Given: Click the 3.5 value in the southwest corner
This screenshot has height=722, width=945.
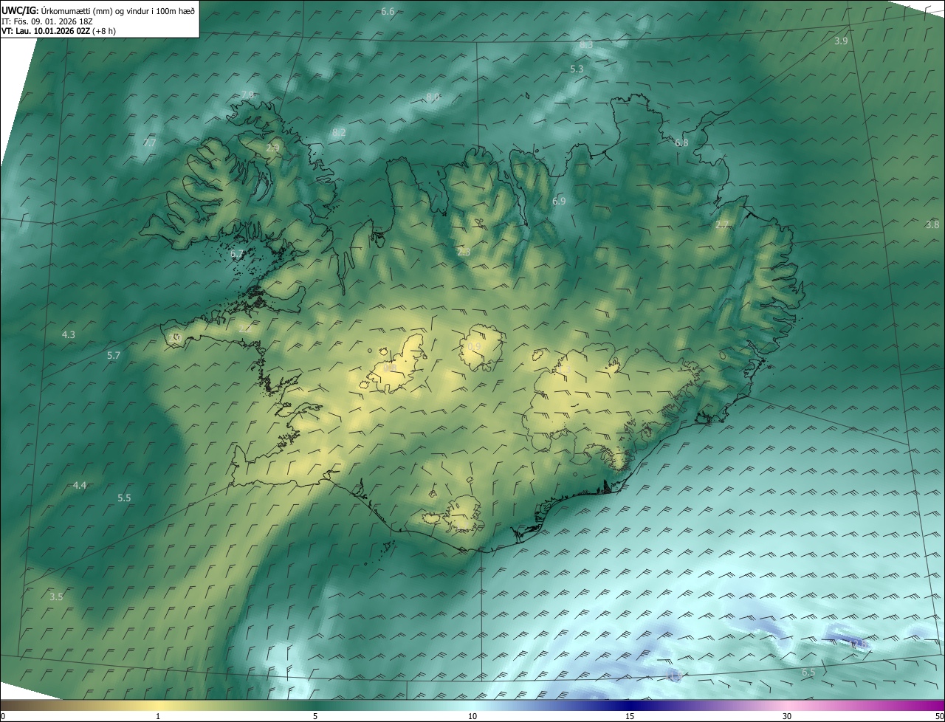Looking at the screenshot, I should pyautogui.click(x=56, y=596).
